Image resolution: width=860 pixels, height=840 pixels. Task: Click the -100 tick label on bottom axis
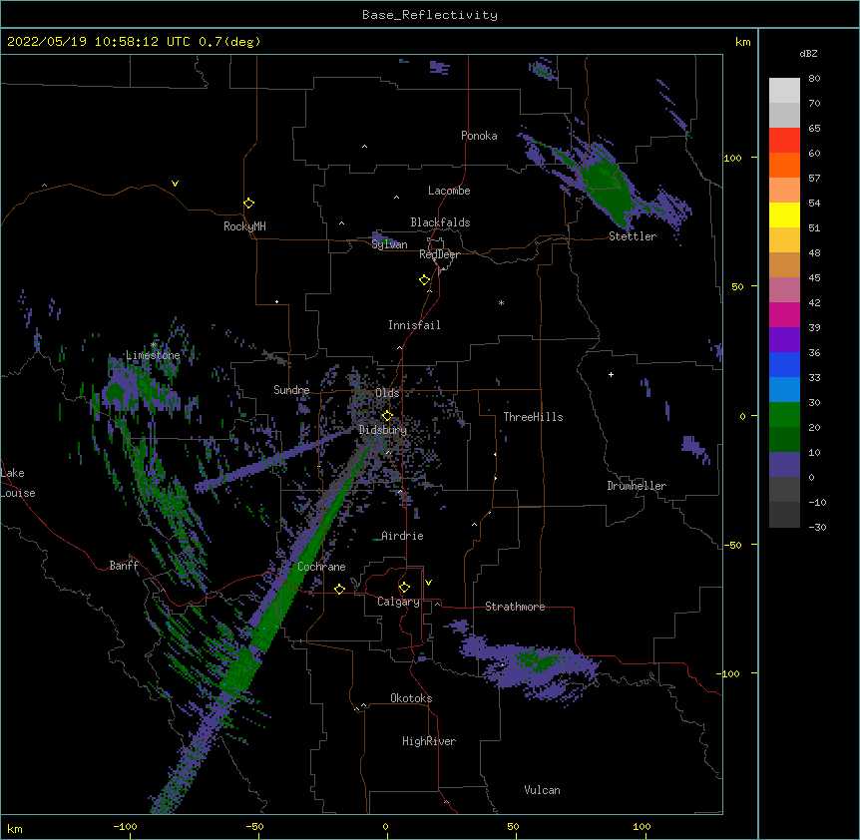click(125, 826)
